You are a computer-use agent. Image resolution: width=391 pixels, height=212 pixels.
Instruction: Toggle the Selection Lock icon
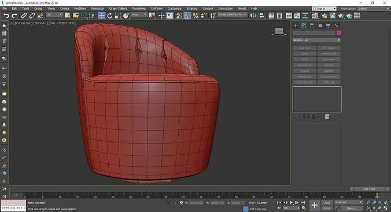pos(175,203)
